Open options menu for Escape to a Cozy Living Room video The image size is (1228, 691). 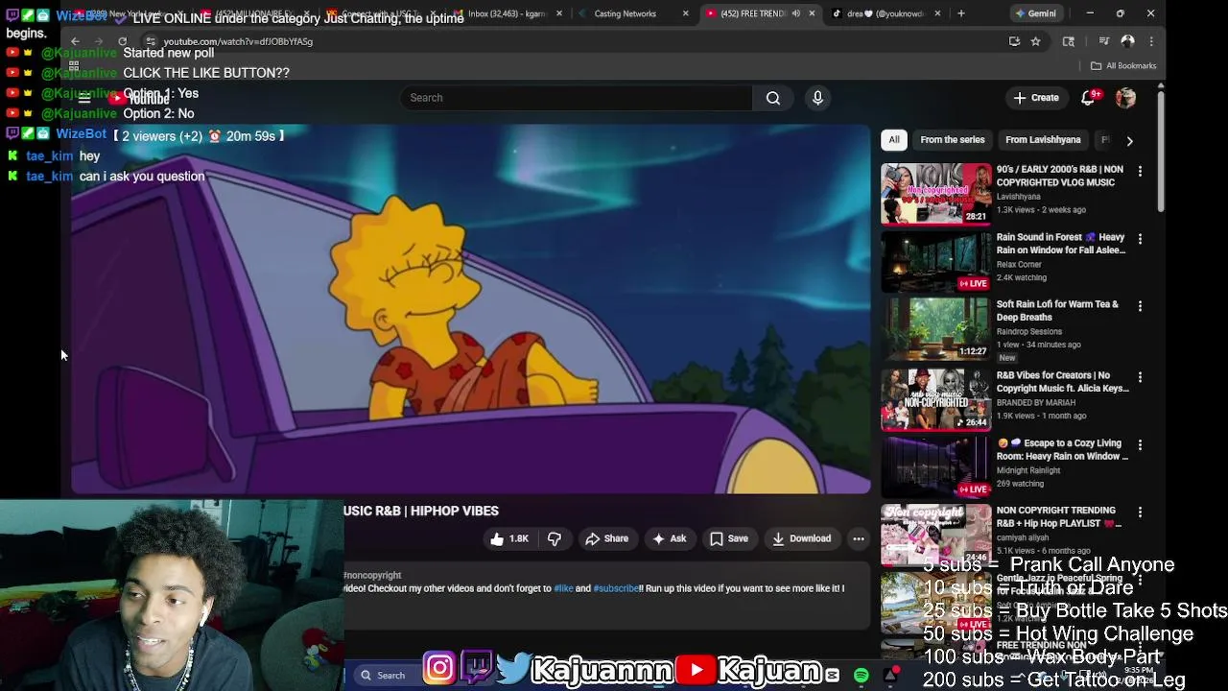1140,445
